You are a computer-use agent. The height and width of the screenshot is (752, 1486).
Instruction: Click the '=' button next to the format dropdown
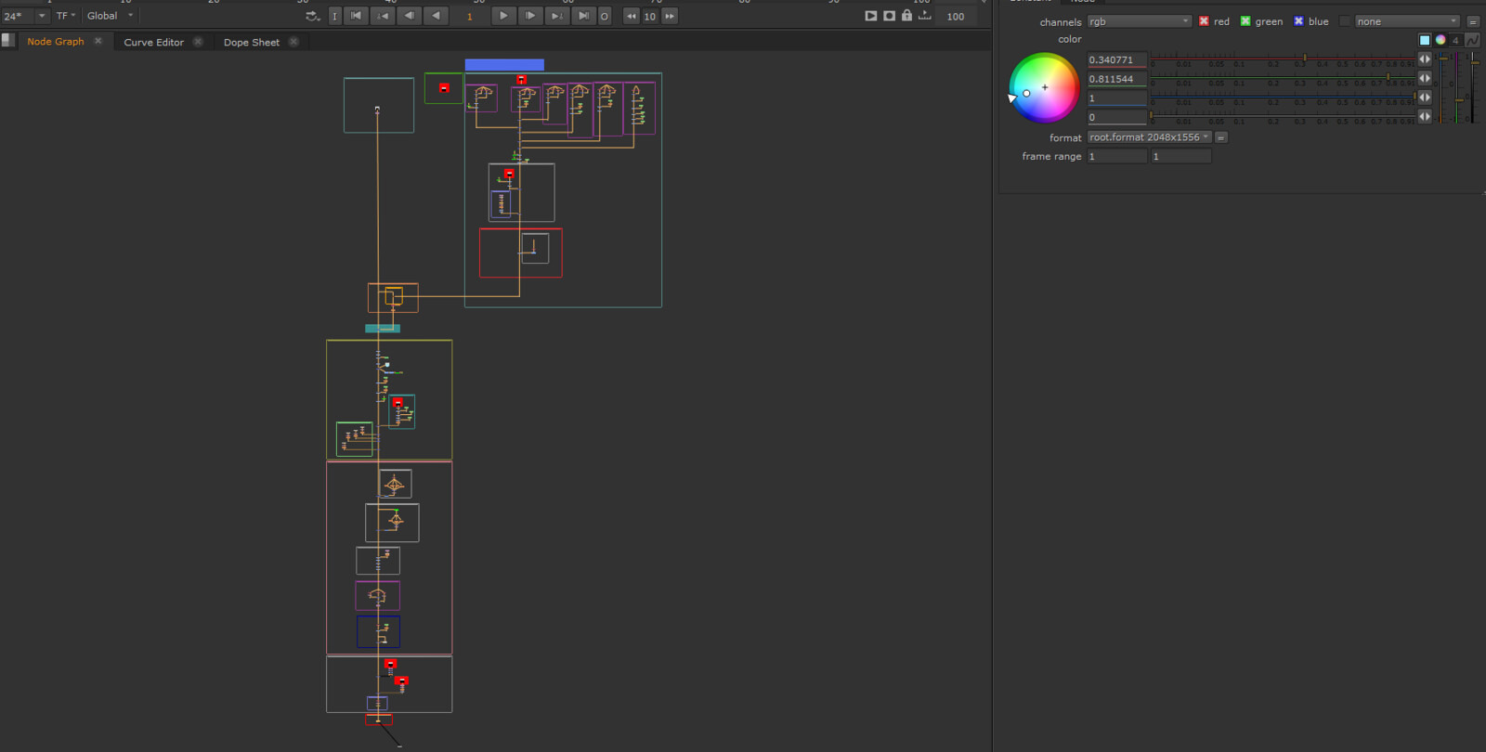tap(1221, 137)
